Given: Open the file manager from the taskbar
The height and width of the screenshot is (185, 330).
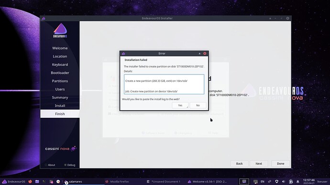Looking at the screenshot, I should point(37,182).
